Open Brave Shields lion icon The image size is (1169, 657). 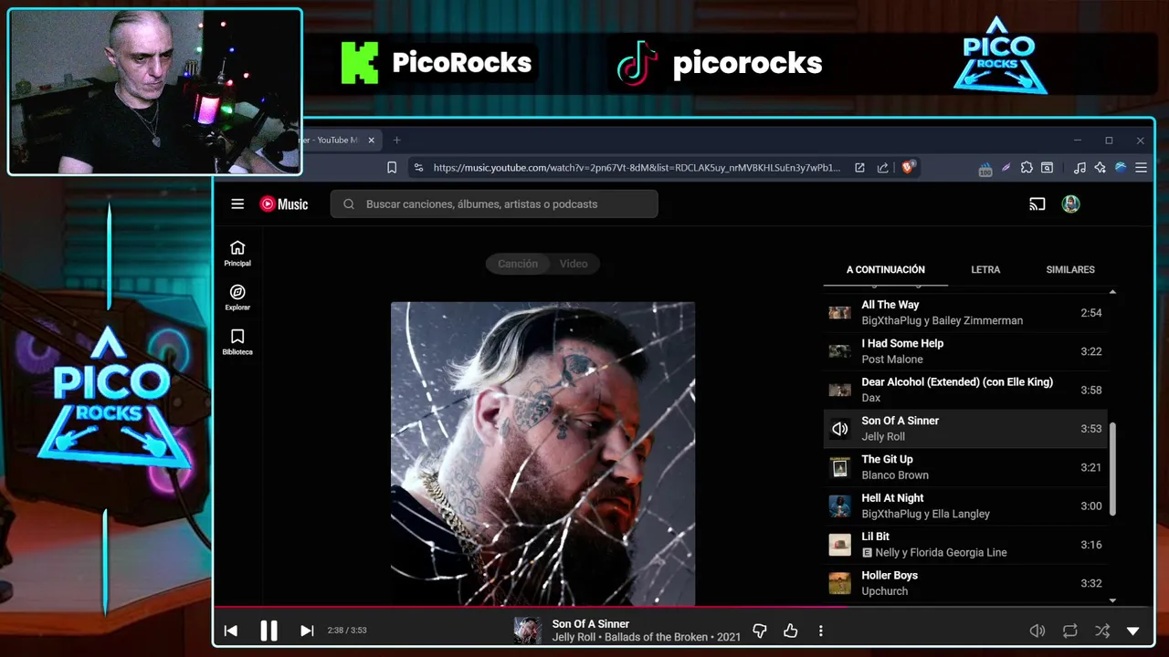pyautogui.click(x=908, y=167)
